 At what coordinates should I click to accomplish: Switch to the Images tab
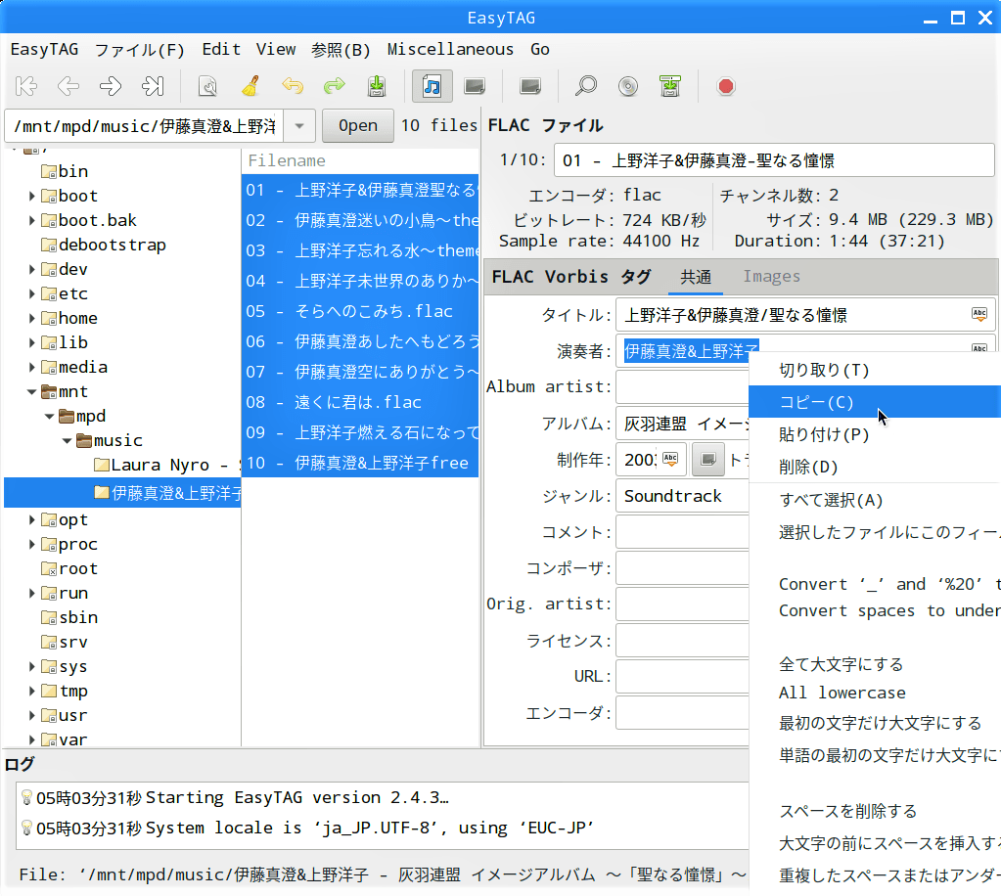[x=771, y=276]
